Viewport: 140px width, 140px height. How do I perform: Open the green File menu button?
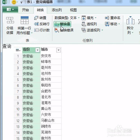click(x=10, y=10)
